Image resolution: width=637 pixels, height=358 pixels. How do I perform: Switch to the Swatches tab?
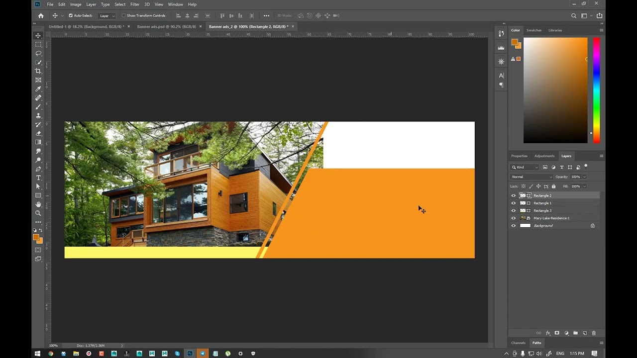coord(534,30)
